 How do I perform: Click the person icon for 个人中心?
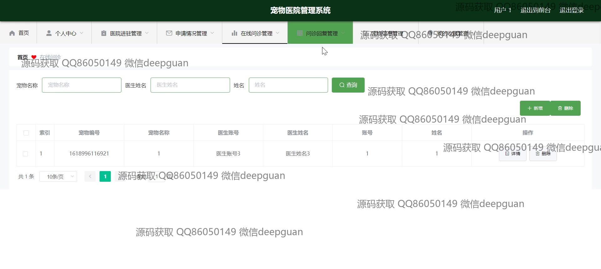[x=49, y=33]
